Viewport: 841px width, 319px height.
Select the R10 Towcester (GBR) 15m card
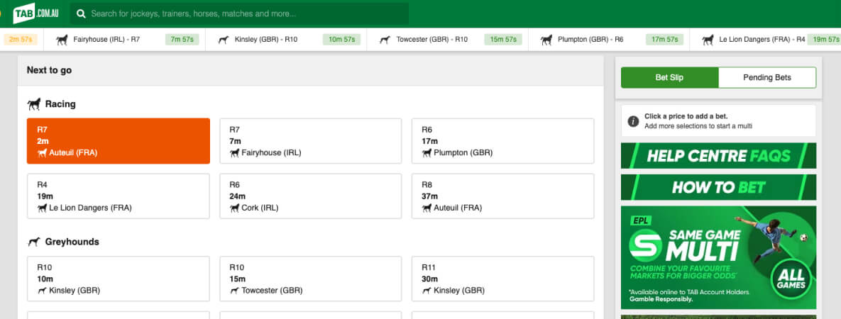(311, 279)
